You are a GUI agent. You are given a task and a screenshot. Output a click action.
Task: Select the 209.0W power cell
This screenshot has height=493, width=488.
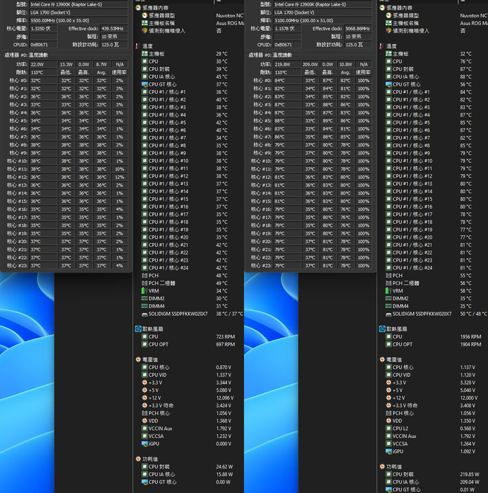(310, 65)
